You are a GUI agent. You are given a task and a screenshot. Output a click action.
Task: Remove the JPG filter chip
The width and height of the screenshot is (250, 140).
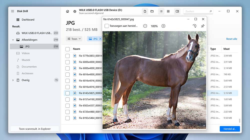click(100, 39)
